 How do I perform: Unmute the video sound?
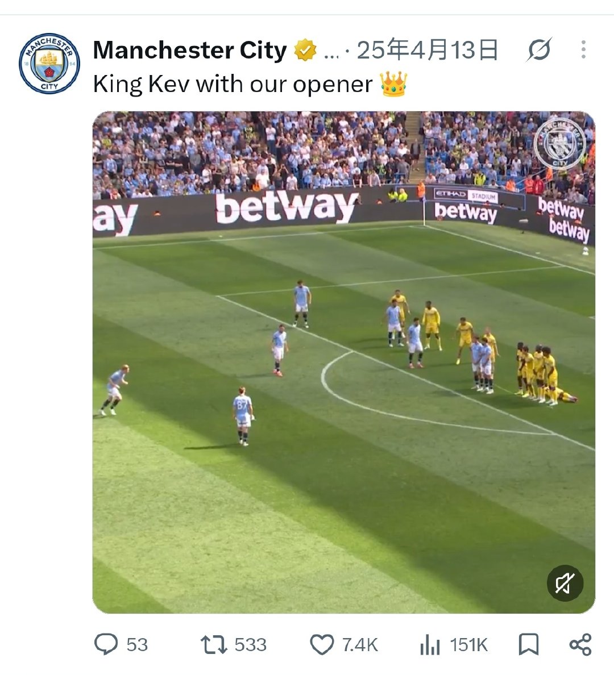click(x=565, y=583)
